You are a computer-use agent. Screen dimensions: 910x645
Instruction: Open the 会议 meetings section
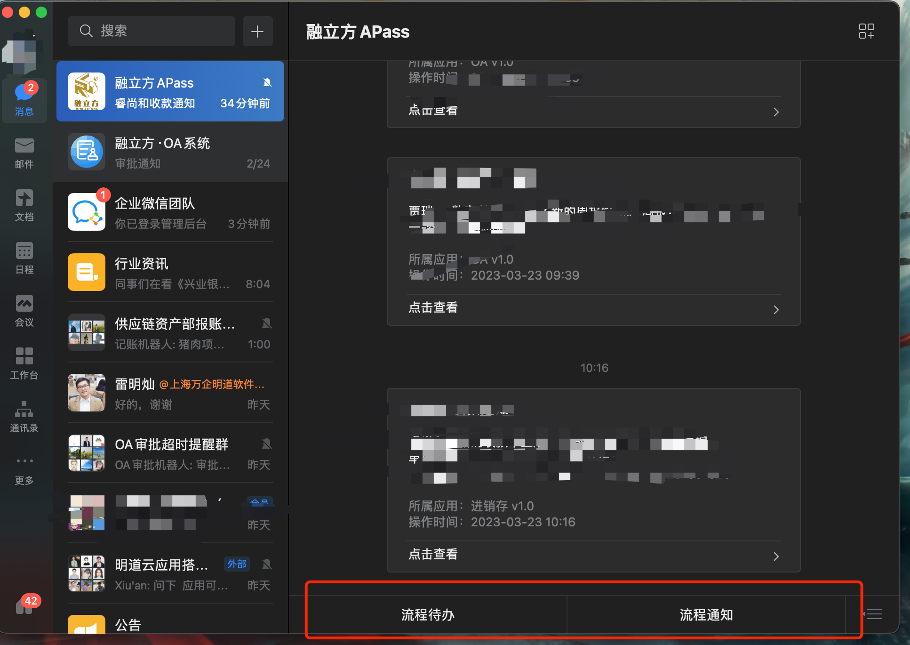24,311
